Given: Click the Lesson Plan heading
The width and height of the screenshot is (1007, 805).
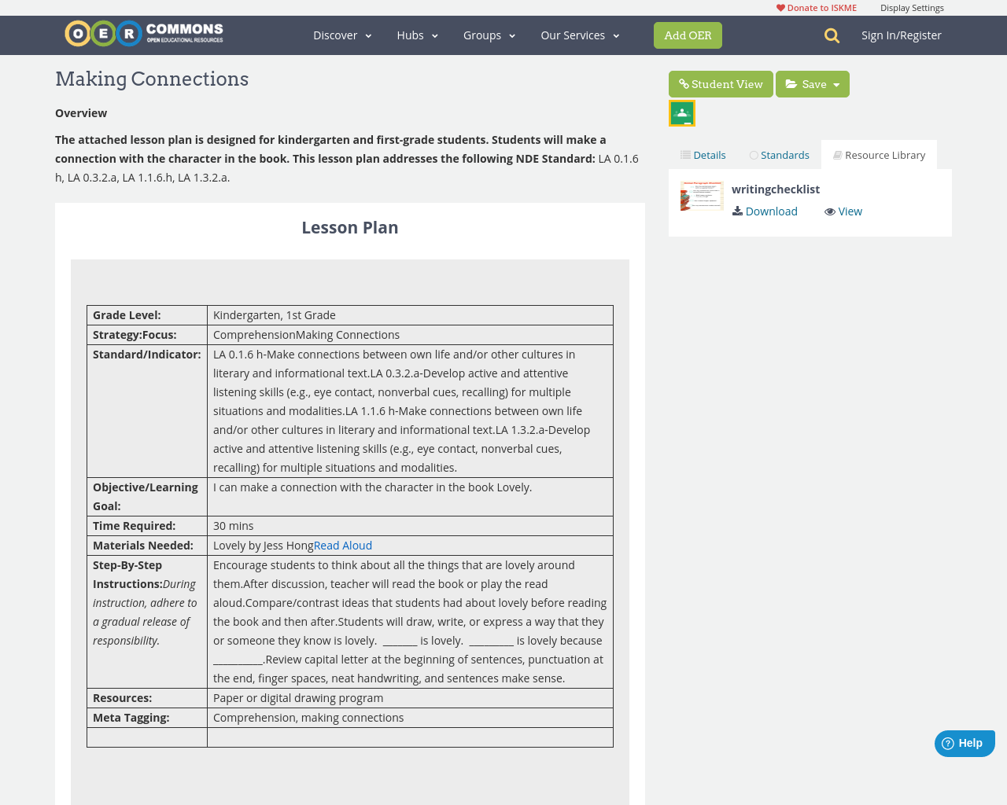Looking at the screenshot, I should pos(350,228).
